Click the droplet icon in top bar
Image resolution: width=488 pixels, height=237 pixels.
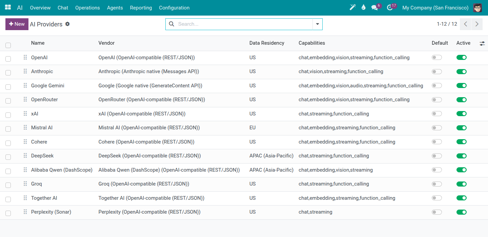pos(364,7)
